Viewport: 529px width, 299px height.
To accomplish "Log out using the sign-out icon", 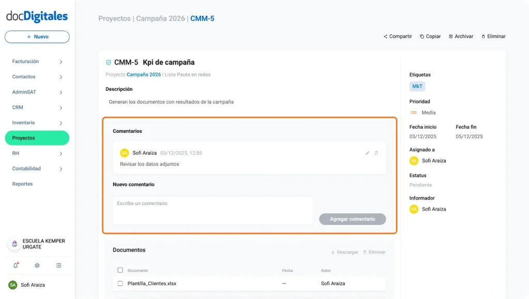I will coord(58,265).
